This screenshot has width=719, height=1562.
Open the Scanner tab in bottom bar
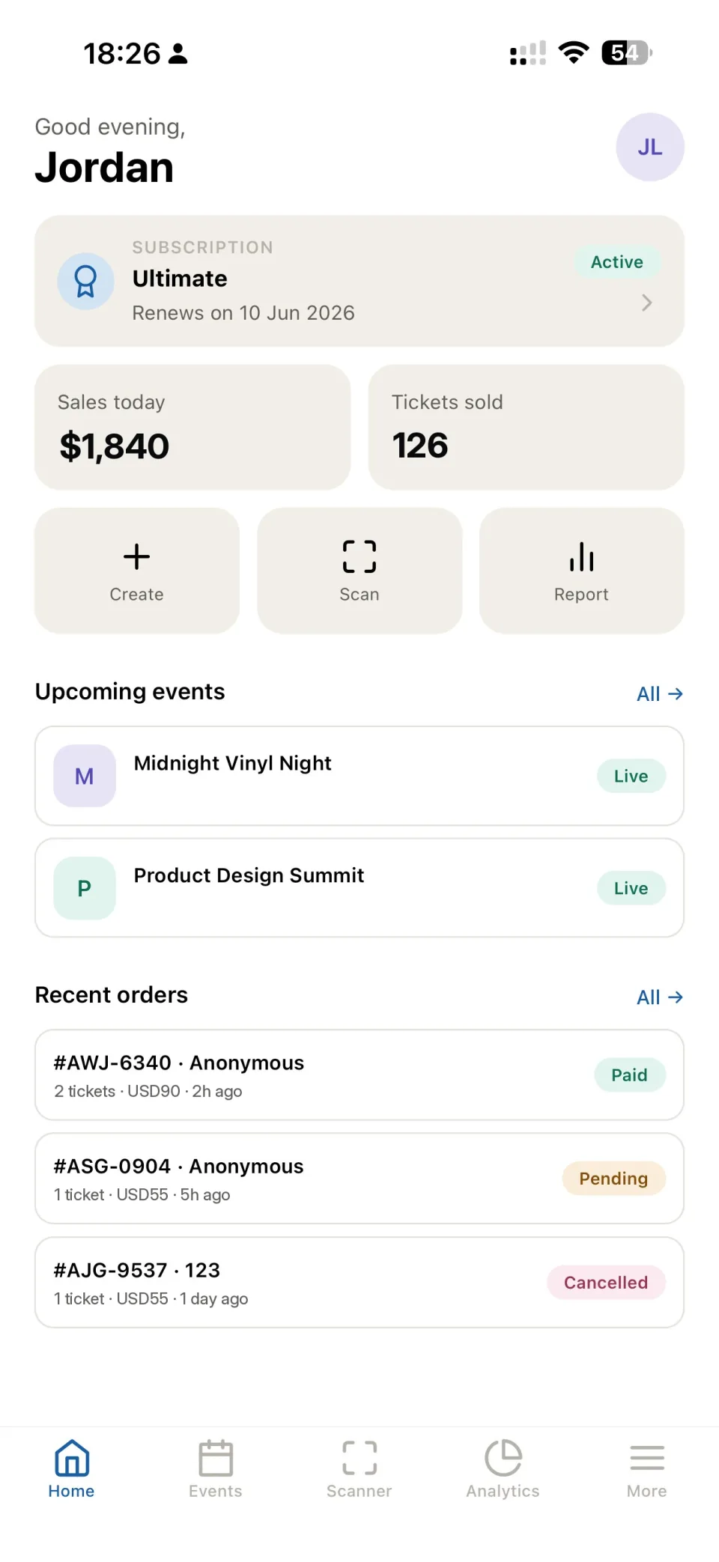[x=359, y=1469]
